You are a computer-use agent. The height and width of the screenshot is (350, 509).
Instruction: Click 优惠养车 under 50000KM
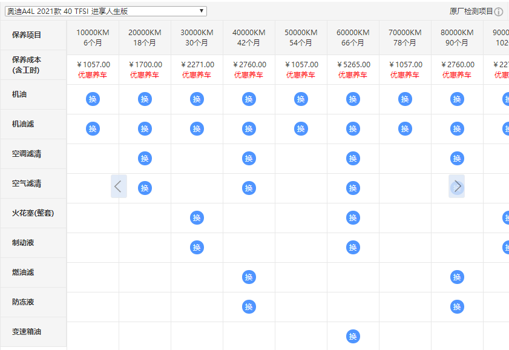tap(301, 75)
